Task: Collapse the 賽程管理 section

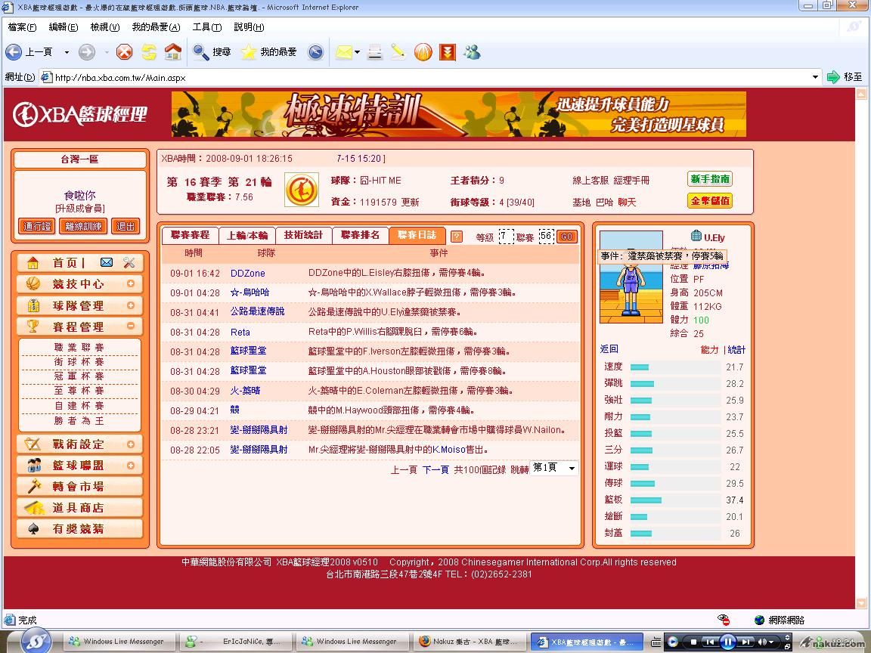Action: [131, 326]
